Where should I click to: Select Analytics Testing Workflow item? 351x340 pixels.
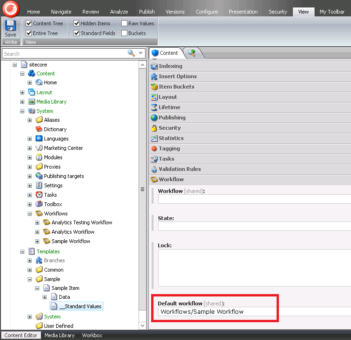click(x=82, y=222)
